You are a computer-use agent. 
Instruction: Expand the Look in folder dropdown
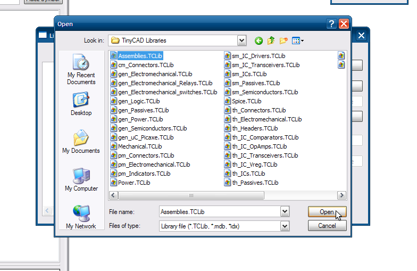click(x=241, y=40)
